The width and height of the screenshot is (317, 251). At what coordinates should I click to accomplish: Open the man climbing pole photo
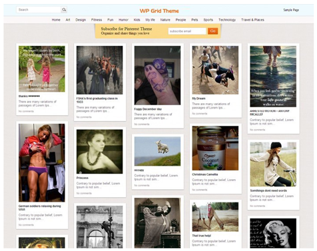[x=100, y=227]
